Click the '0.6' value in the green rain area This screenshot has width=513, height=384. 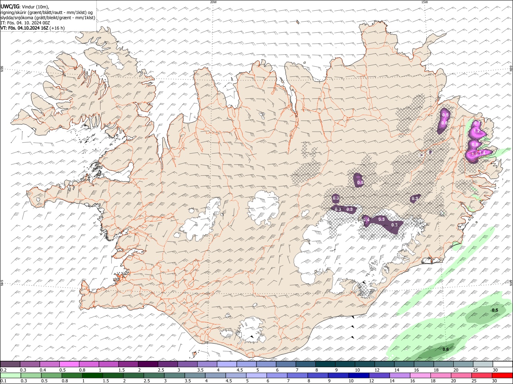(446, 350)
